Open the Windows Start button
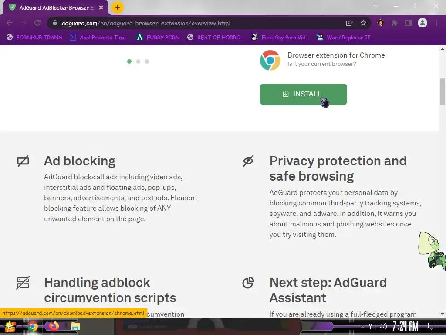Screen dimensions: 446x335 [10, 326]
